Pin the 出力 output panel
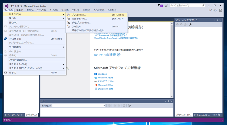The width and height of the screenshot is (227, 125). [168, 101]
